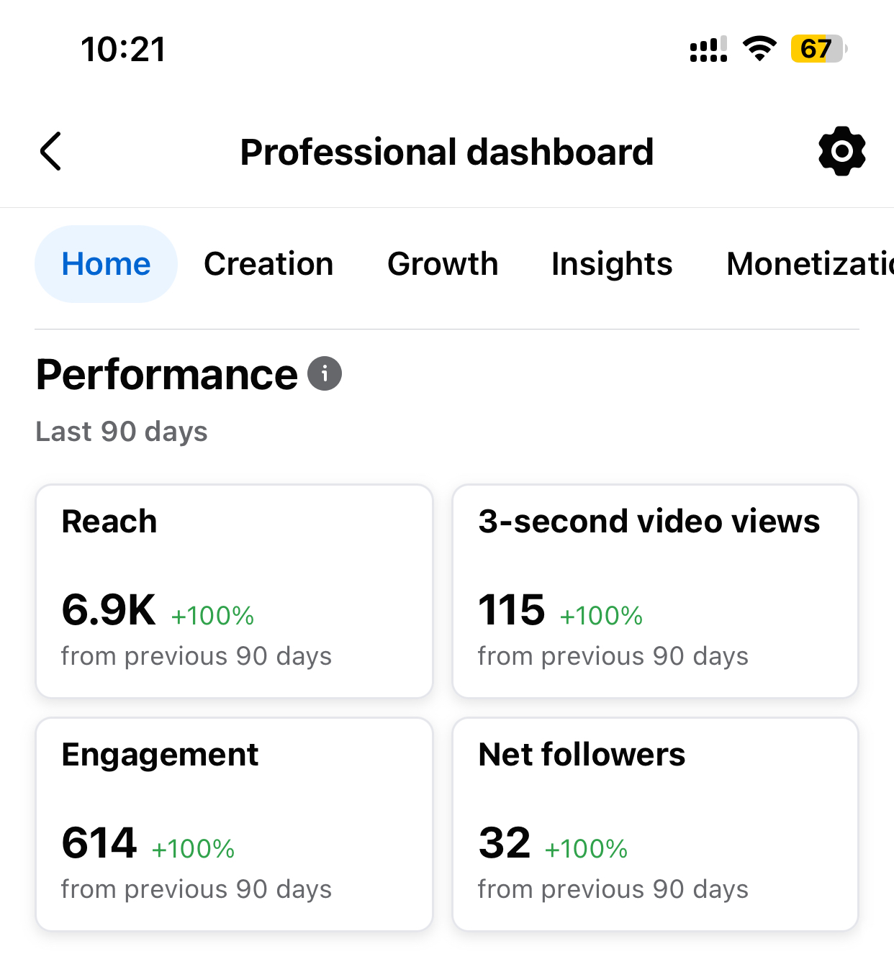Tap the cellular signal bars icon

(x=708, y=49)
